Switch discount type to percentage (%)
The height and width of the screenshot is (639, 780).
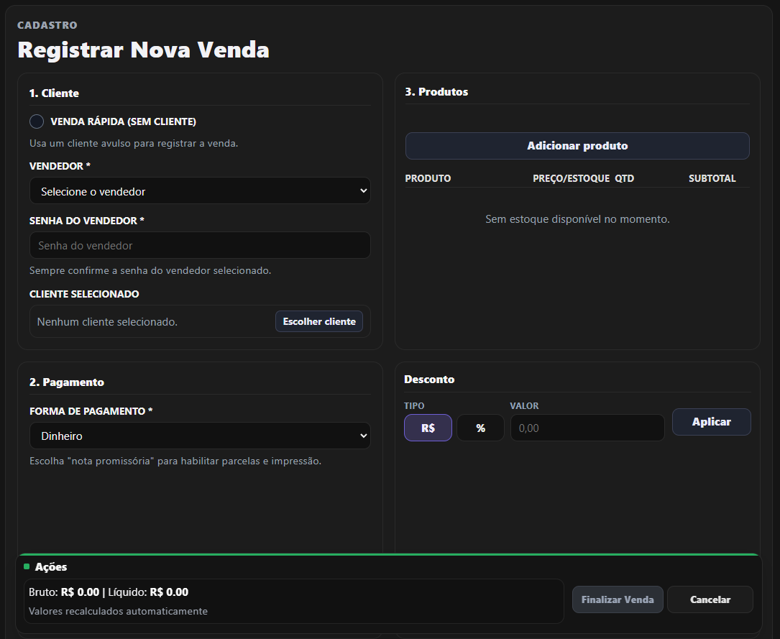(x=480, y=427)
